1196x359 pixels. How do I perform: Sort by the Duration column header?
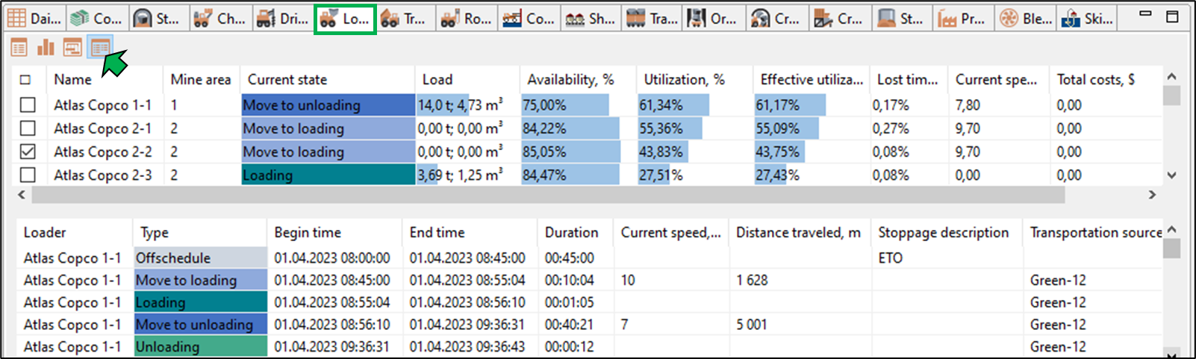coord(572,233)
